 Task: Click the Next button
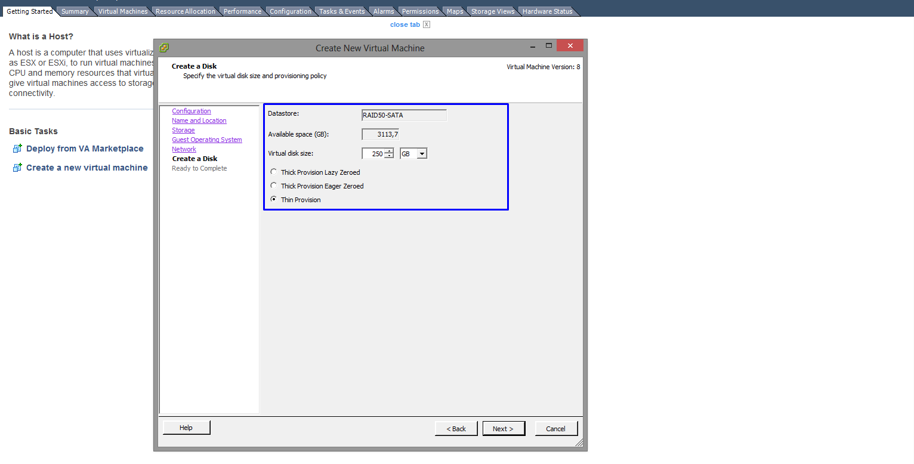pos(503,429)
